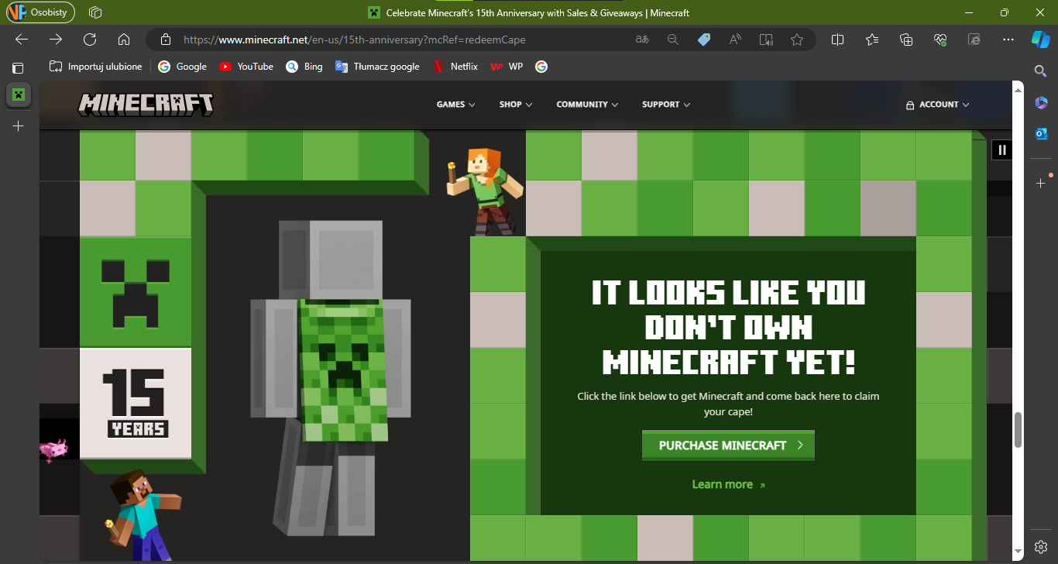The width and height of the screenshot is (1058, 564).
Task: Open the Community menu
Action: [x=587, y=105]
